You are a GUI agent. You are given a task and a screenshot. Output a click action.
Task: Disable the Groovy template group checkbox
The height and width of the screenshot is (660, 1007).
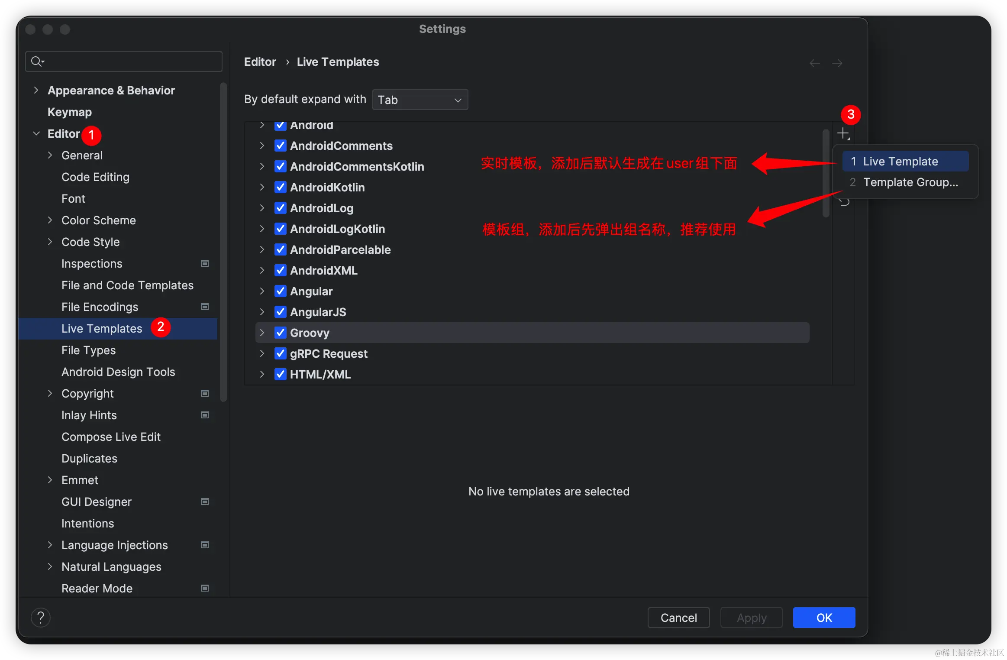(281, 333)
